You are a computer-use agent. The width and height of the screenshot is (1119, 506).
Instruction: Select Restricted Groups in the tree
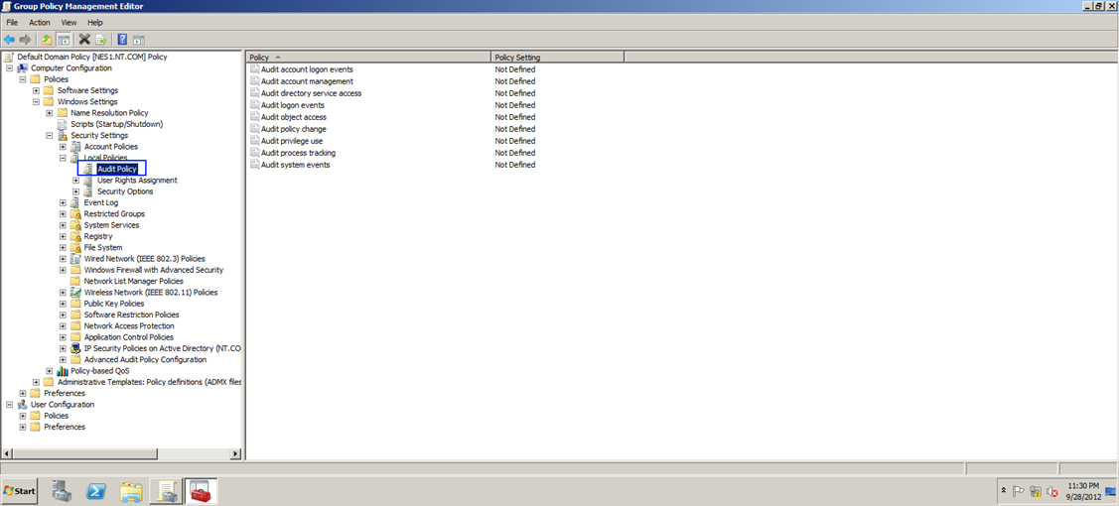pyautogui.click(x=114, y=213)
